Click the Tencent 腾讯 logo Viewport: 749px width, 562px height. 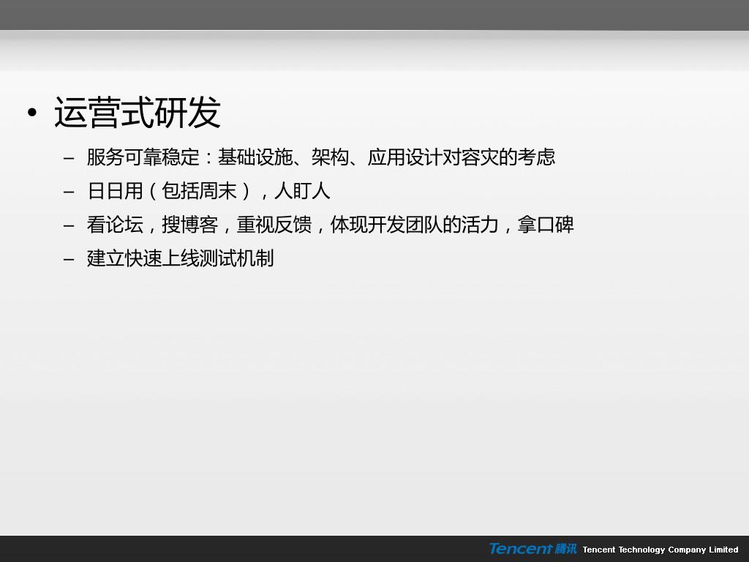click(x=532, y=549)
